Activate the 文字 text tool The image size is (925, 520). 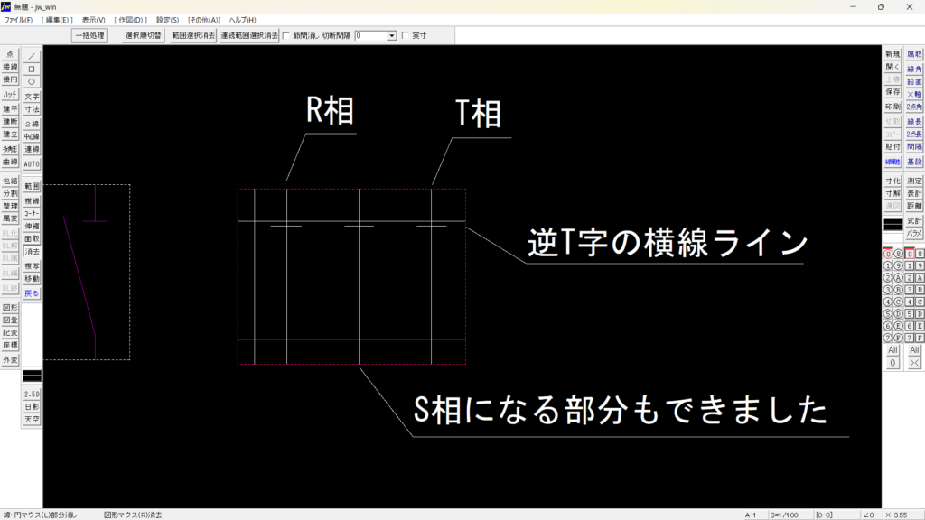[x=32, y=97]
